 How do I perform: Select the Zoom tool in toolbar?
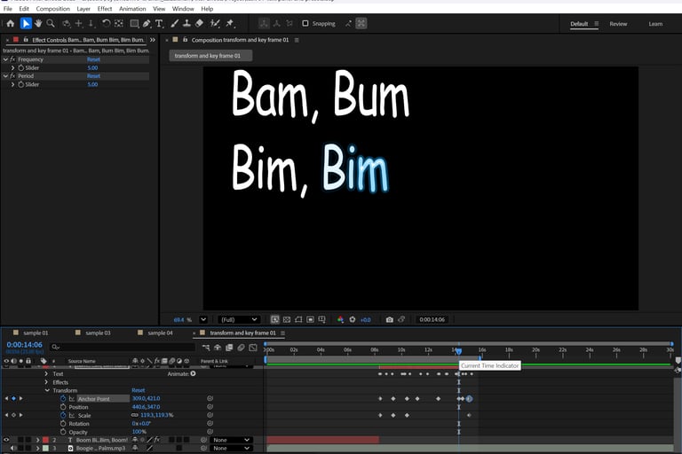[51, 24]
